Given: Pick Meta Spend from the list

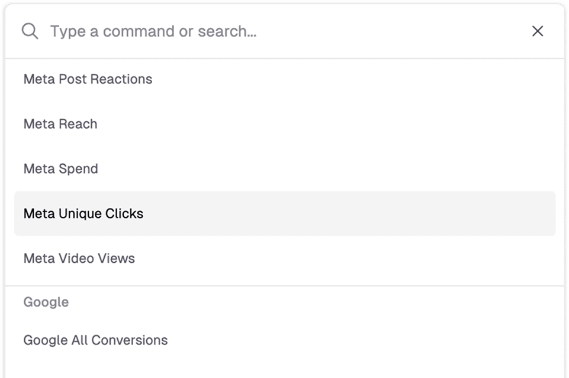Looking at the screenshot, I should [60, 169].
